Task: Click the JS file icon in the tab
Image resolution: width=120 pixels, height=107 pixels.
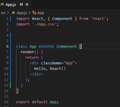Action: 2,4
